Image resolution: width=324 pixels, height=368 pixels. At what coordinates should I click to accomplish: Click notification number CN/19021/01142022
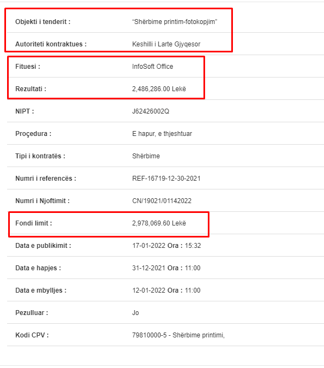[162, 201]
